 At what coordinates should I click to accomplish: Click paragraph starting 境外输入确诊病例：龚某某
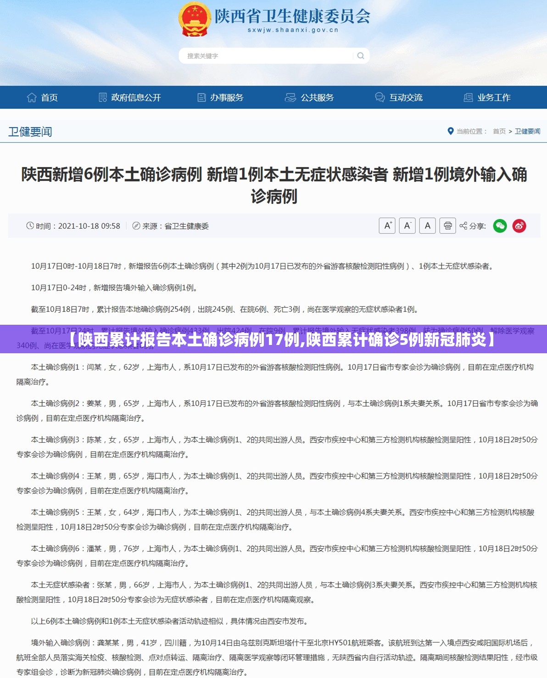coord(277,657)
